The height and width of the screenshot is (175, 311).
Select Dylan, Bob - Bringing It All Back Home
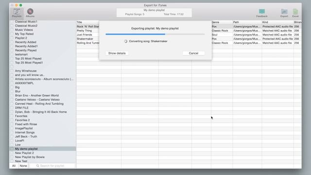[41, 112]
